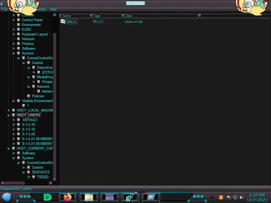Open the purple card app in taskbar
The width and height of the screenshot is (271, 203).
click(x=110, y=197)
